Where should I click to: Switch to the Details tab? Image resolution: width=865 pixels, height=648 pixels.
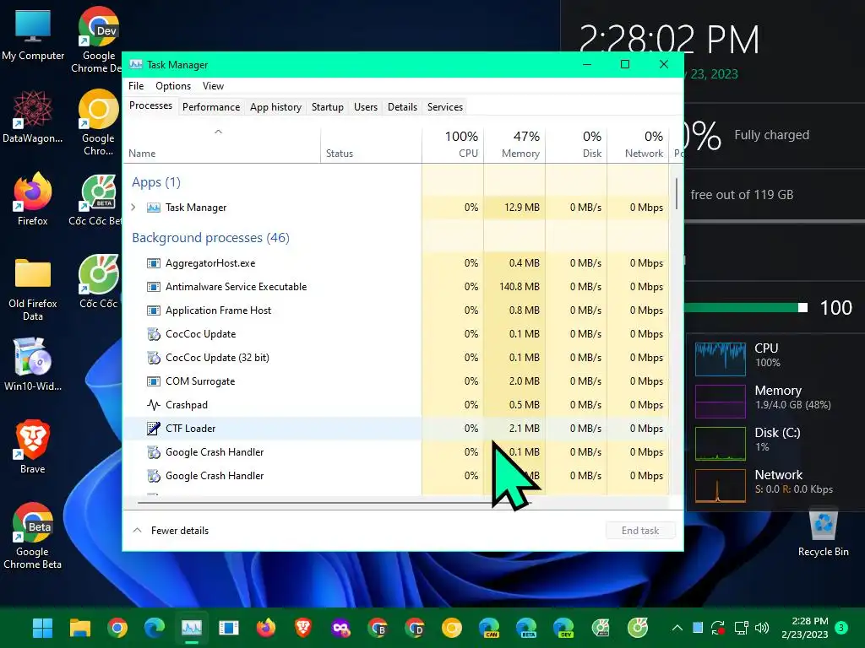click(x=402, y=107)
